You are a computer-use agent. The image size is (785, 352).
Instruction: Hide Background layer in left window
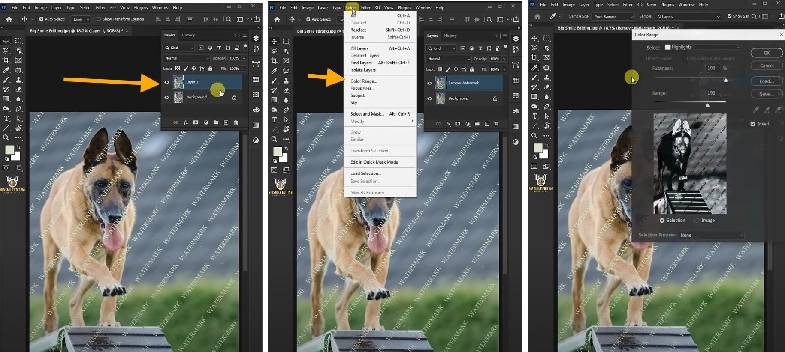167,98
